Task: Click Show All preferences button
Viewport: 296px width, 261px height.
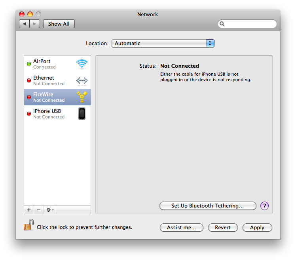Action: point(59,24)
